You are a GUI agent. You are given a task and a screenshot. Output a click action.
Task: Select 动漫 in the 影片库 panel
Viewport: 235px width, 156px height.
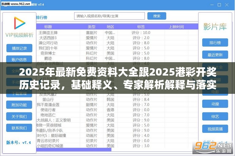pos(215,104)
